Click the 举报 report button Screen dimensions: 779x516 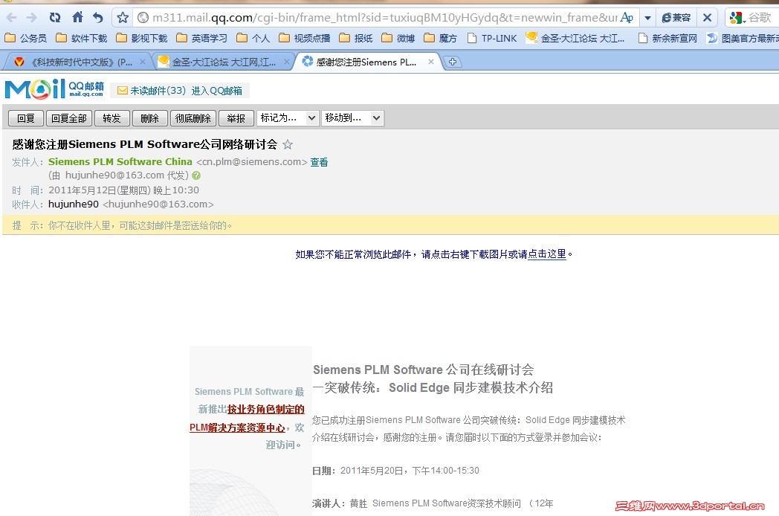click(236, 118)
